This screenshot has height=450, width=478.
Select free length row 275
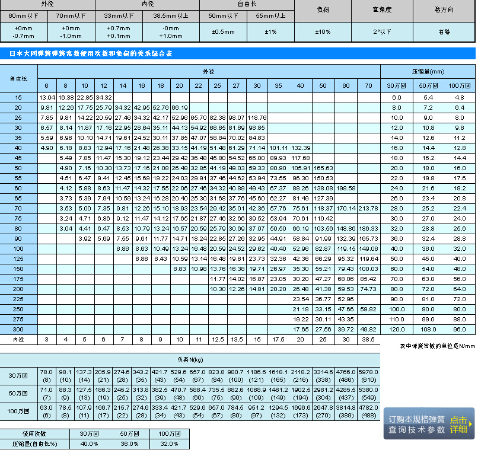(x=18, y=320)
